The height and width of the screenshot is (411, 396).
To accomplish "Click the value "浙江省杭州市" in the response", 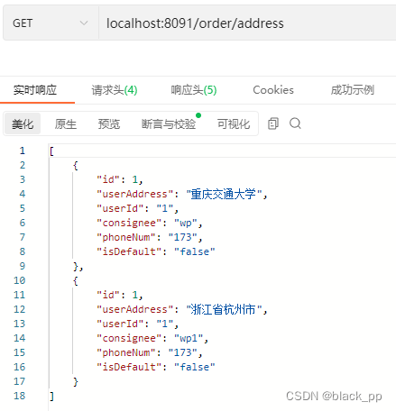I will [224, 309].
